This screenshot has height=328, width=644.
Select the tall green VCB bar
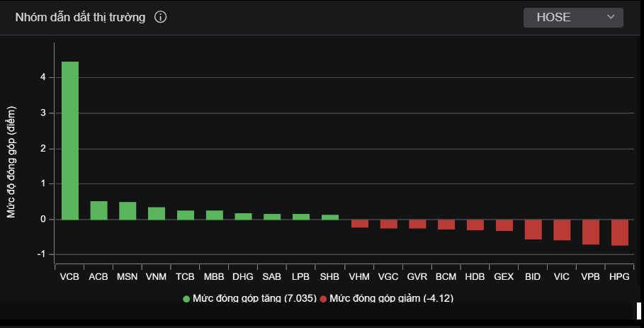click(x=70, y=140)
